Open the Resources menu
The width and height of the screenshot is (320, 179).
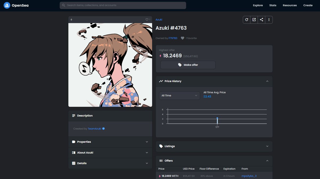(x=290, y=5)
